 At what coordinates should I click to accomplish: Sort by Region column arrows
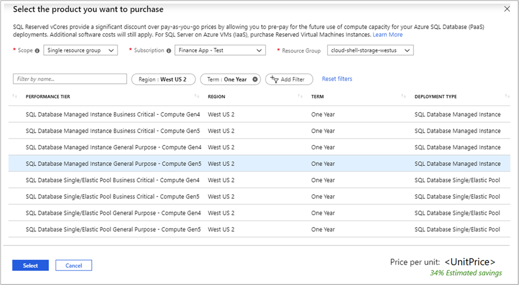point(300,96)
